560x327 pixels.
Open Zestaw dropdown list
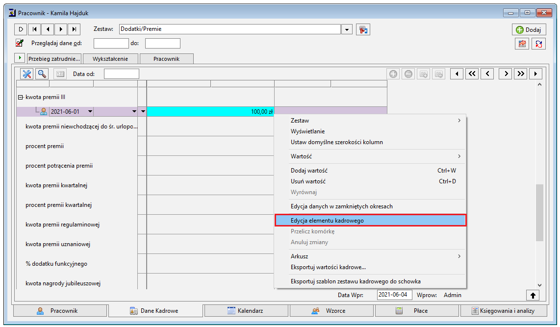pos(347,29)
